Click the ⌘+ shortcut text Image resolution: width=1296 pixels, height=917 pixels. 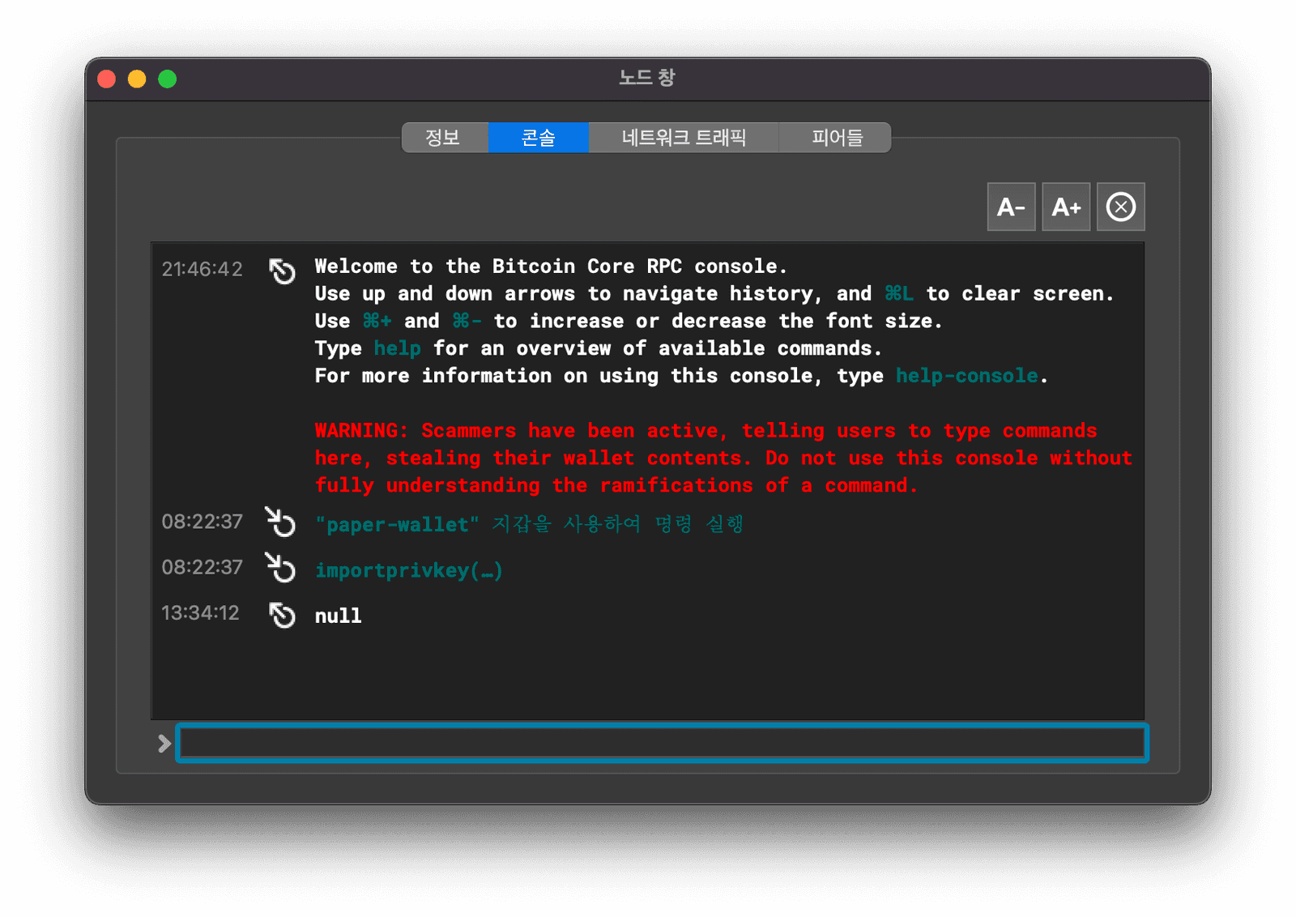pos(377,321)
